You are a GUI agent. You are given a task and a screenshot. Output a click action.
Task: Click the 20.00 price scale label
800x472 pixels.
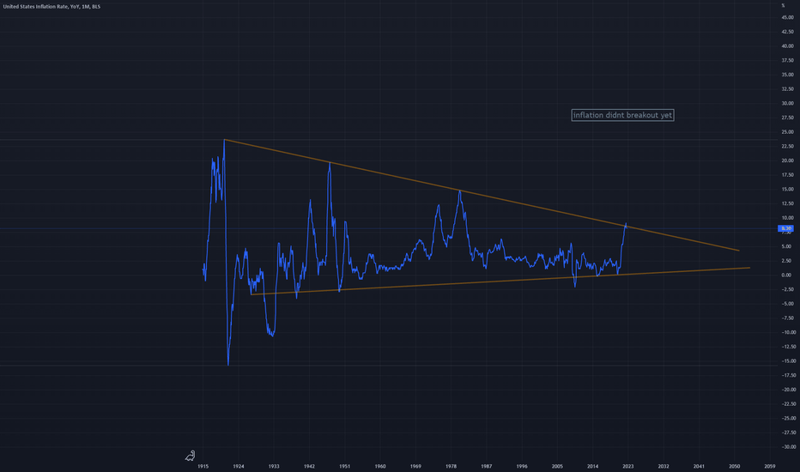click(787, 160)
